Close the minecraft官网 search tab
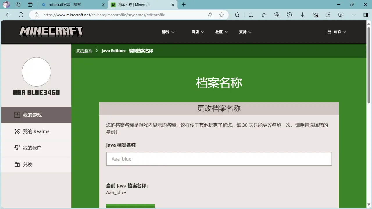The width and height of the screenshot is (372, 209). [x=103, y=5]
